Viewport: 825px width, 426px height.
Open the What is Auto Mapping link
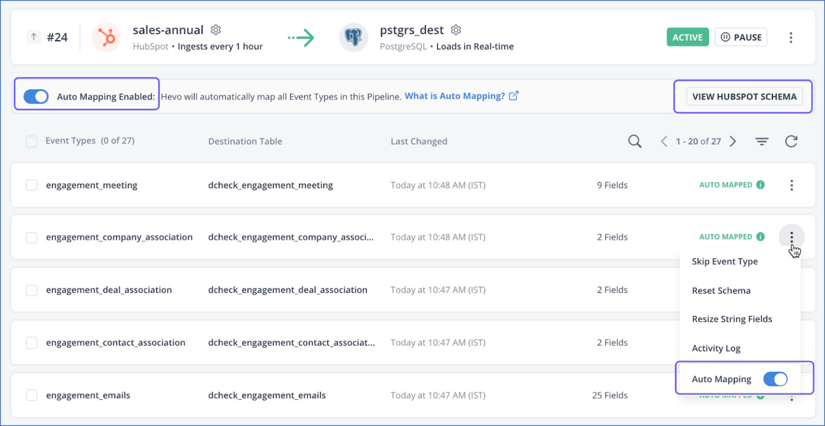(x=455, y=96)
